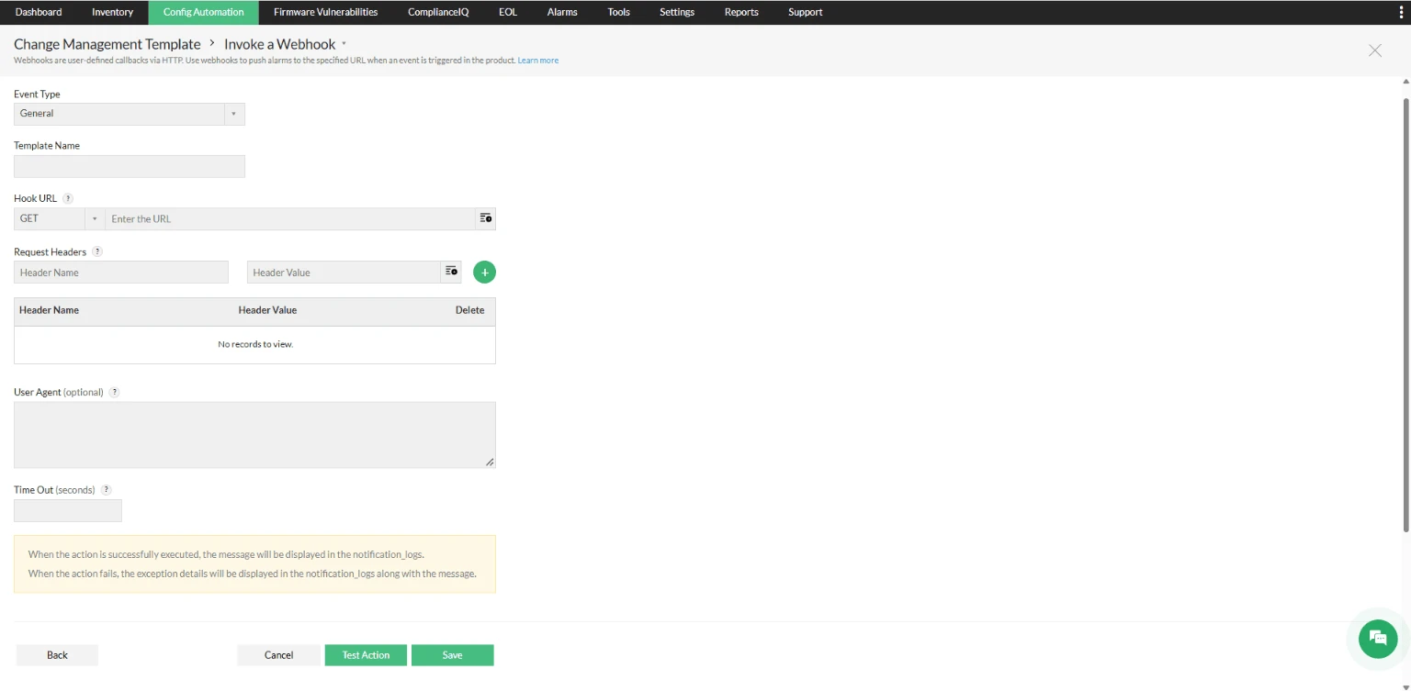This screenshot has height=691, width=1411.
Task: Click the Time Out seconds field
Action: (68, 511)
